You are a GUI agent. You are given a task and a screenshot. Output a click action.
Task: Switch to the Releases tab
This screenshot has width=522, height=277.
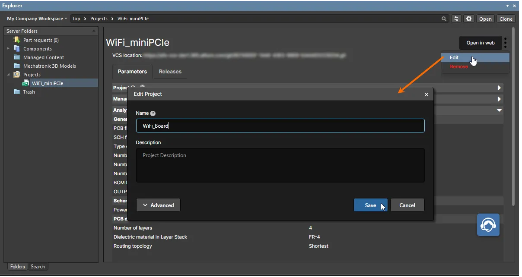(170, 72)
